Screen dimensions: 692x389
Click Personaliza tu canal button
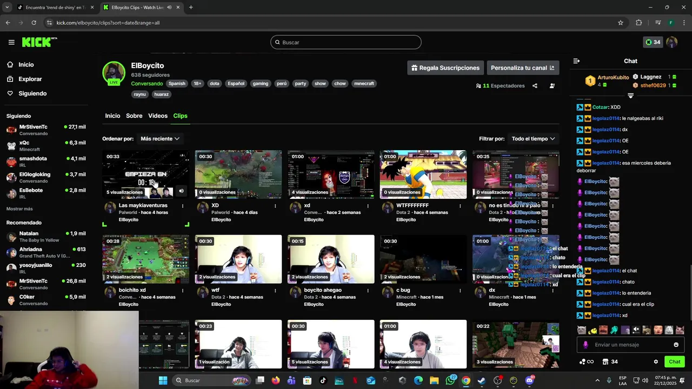(x=522, y=68)
